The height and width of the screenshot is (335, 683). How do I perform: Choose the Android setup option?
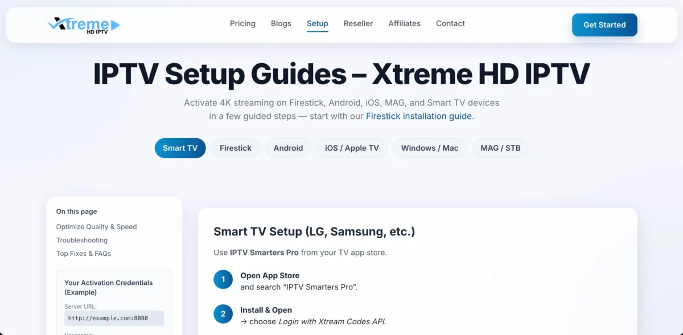pos(288,148)
